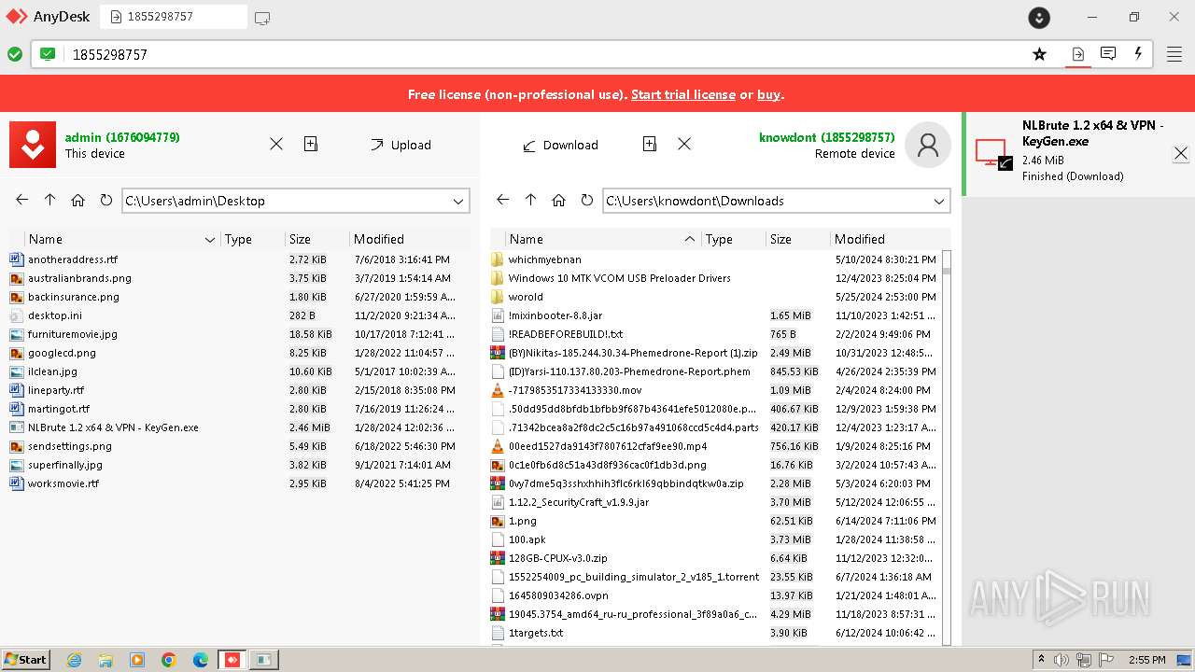Image resolution: width=1195 pixels, height=672 pixels.
Task: Open Microsoft Edge from taskbar
Action: (201, 660)
